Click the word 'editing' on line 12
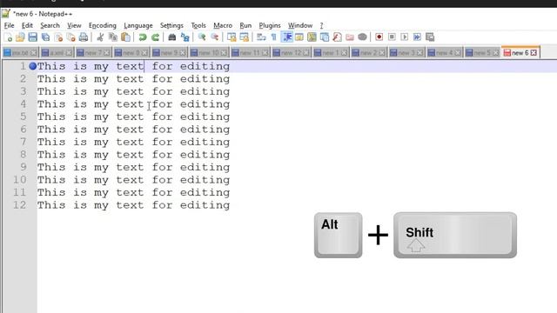Viewport: 557px width, 313px height. point(205,205)
